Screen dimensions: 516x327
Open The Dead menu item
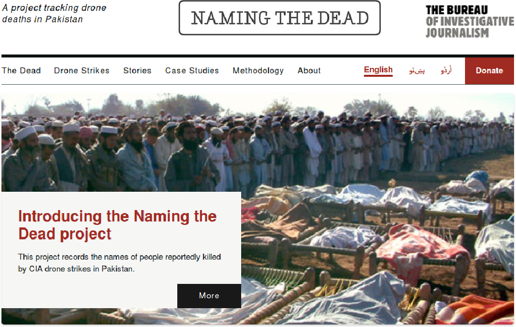(21, 70)
